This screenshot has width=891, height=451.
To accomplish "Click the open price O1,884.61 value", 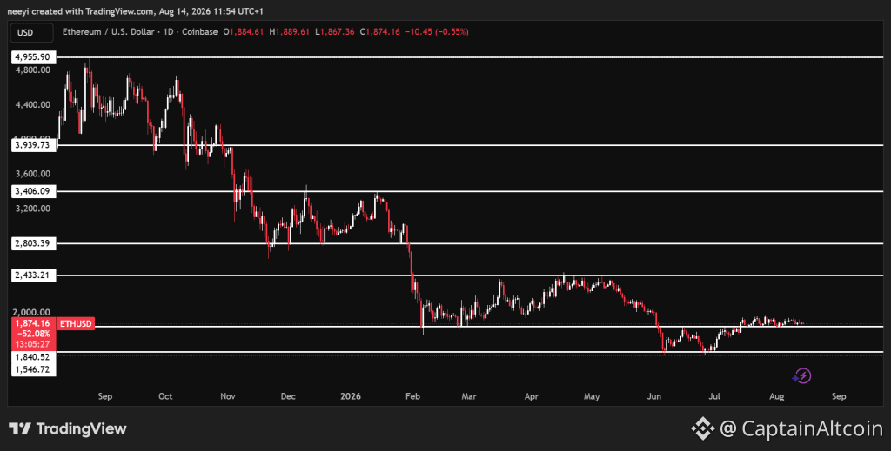I will (x=244, y=32).
